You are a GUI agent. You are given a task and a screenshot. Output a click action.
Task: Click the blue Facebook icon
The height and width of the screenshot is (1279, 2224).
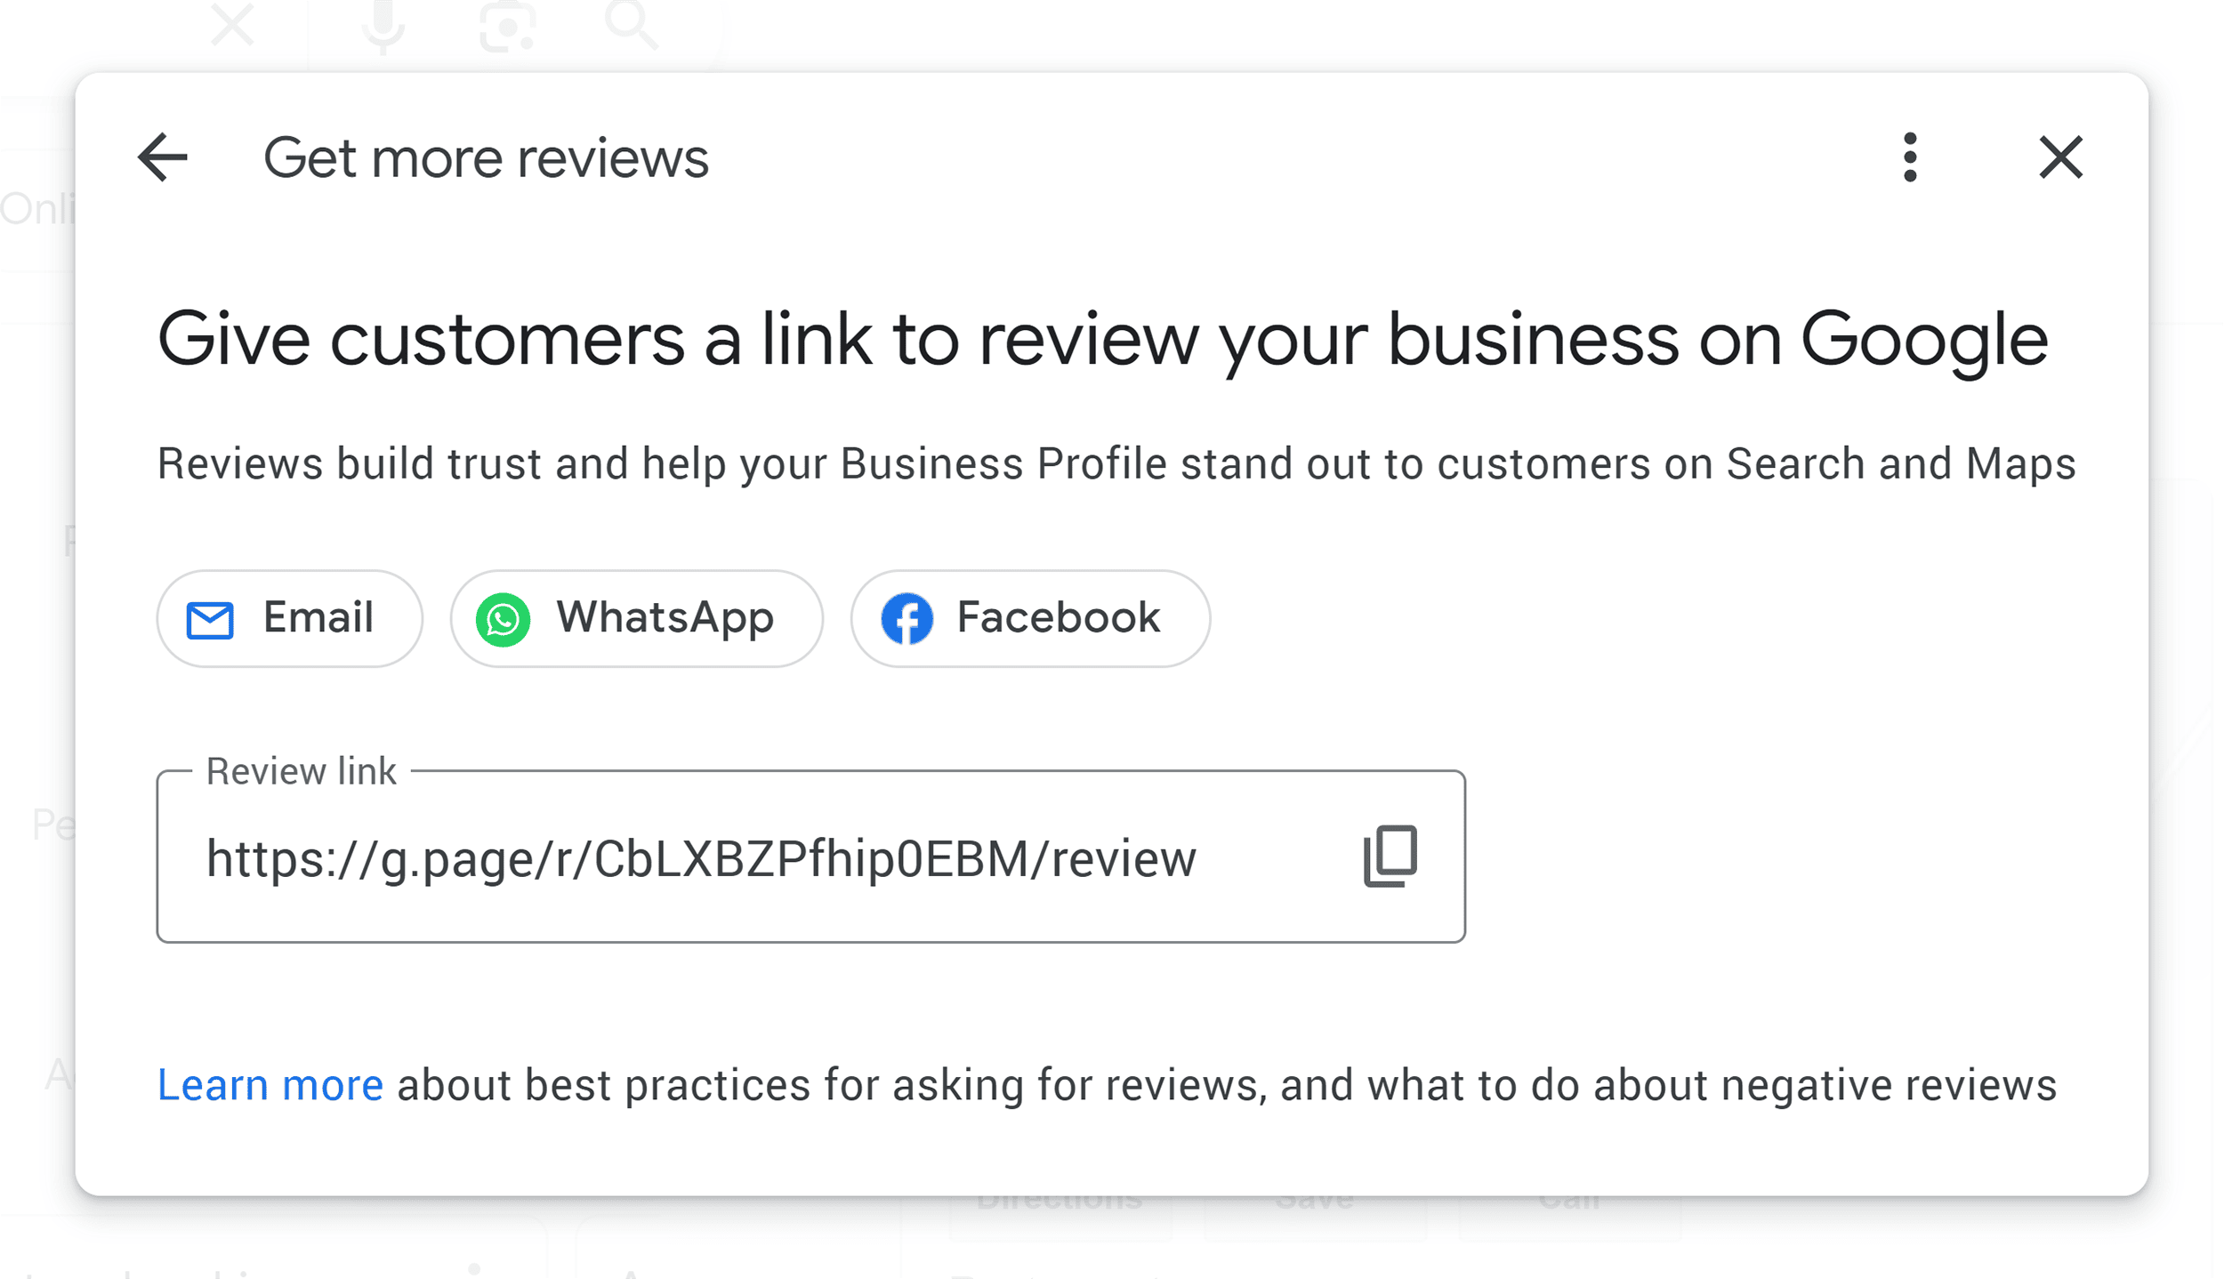pos(906,617)
